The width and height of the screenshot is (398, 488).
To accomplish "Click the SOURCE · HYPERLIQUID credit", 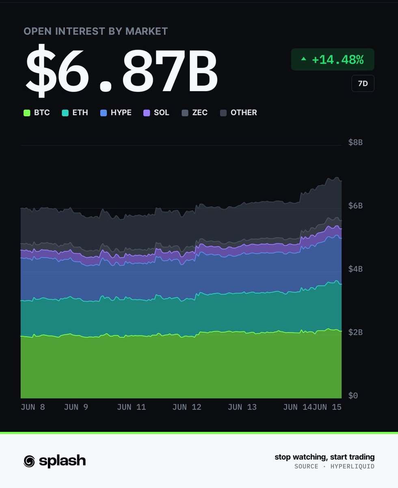I will tap(335, 466).
